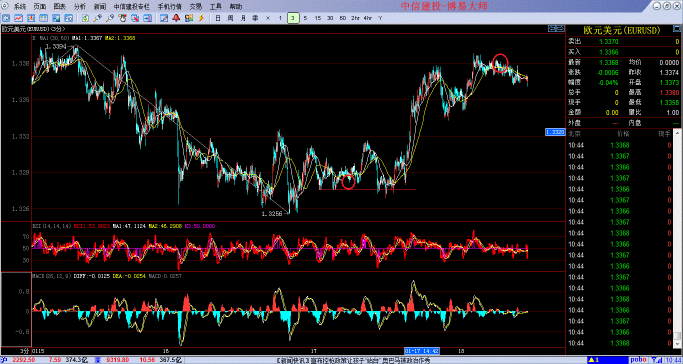Viewport: 683px width, 364px height.
Task: Open the 页面 menu
Action: (x=40, y=6)
